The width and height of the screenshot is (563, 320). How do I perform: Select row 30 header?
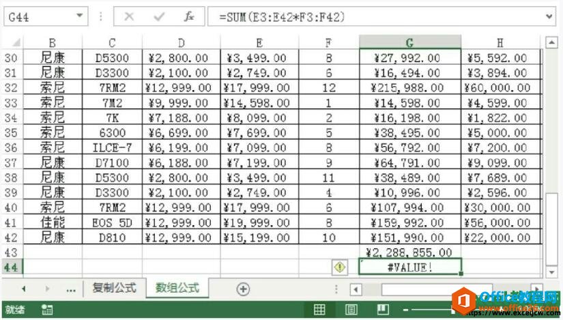12,58
